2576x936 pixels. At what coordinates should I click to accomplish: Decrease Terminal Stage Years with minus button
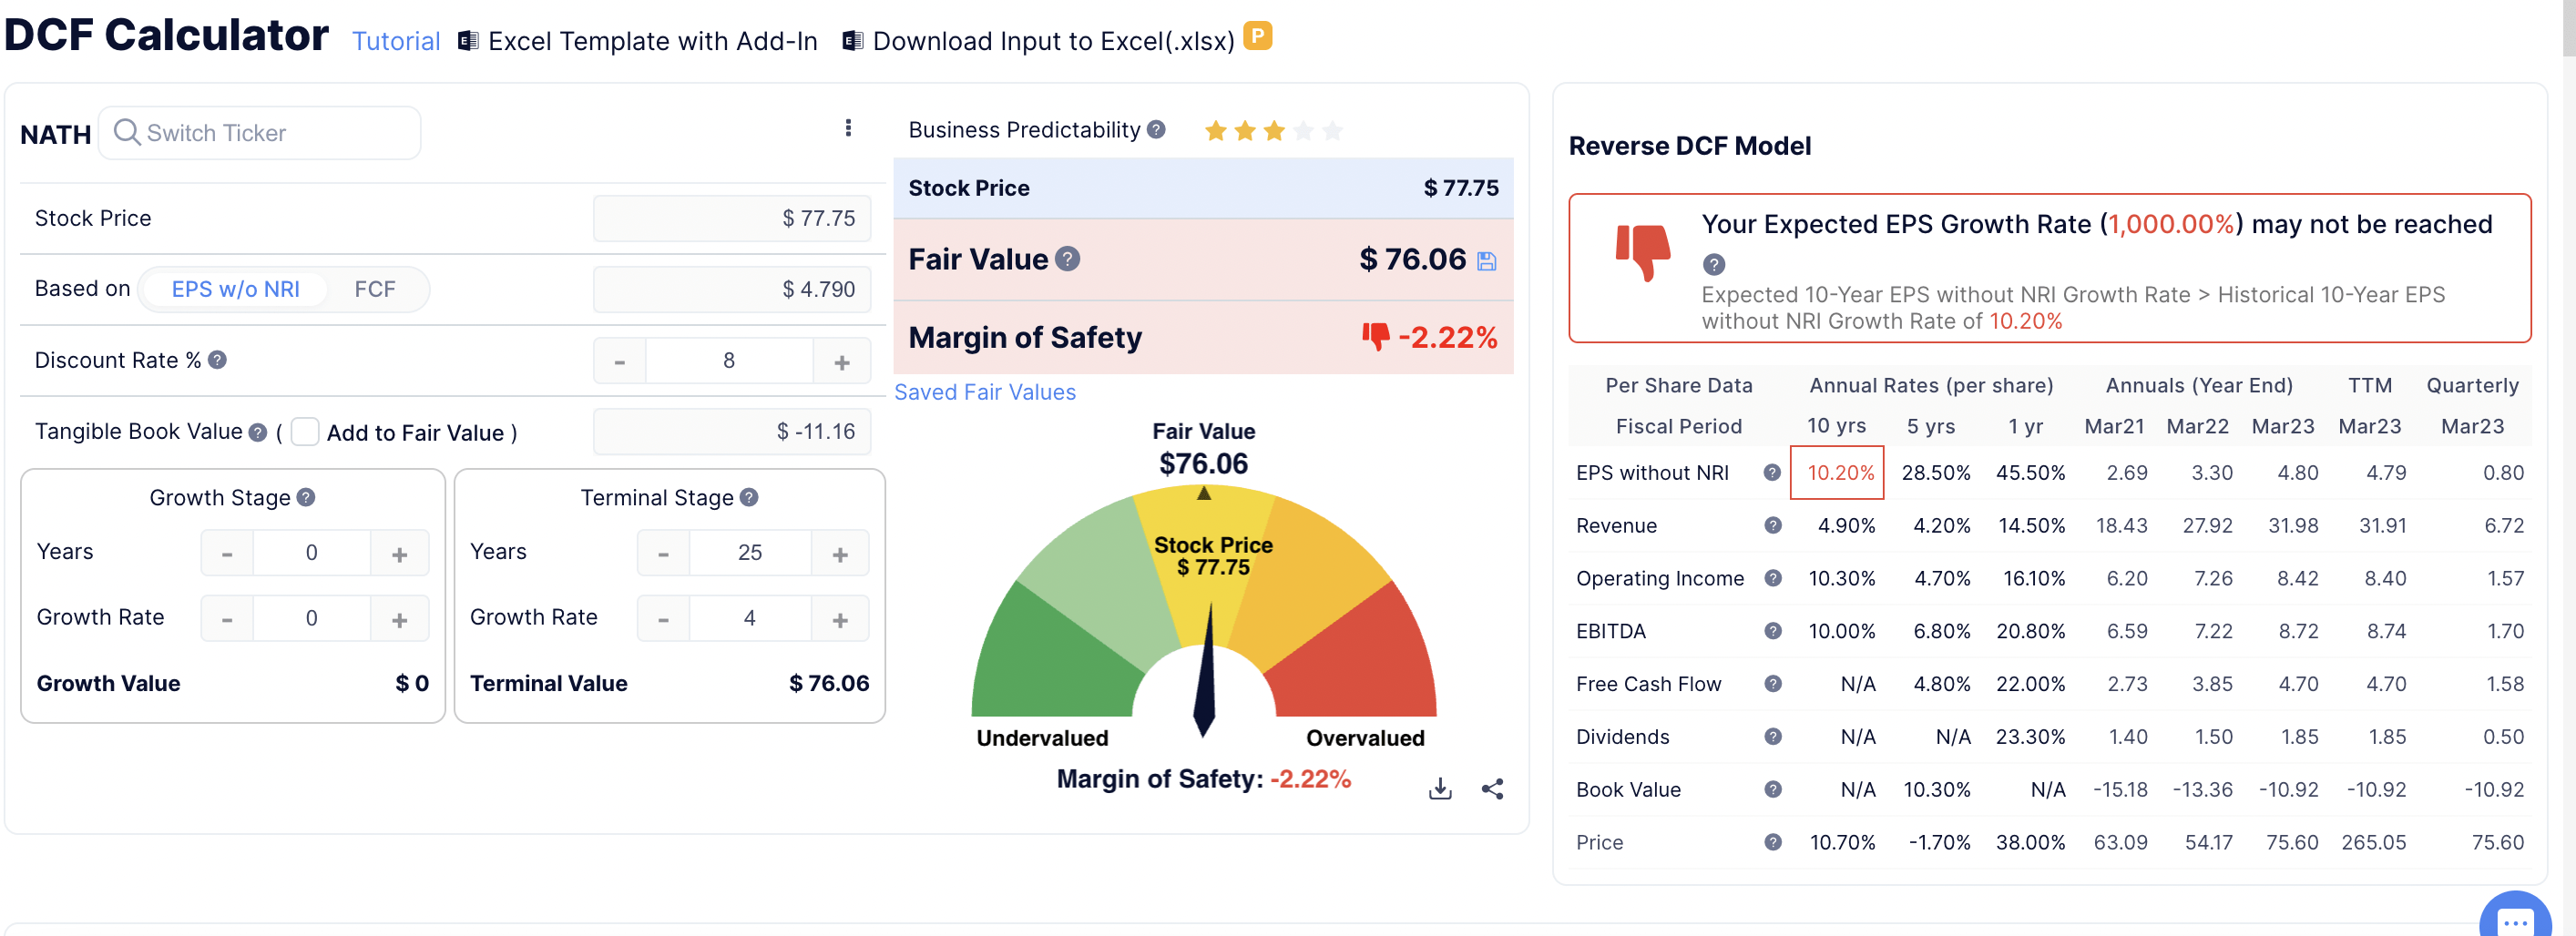[x=663, y=553]
